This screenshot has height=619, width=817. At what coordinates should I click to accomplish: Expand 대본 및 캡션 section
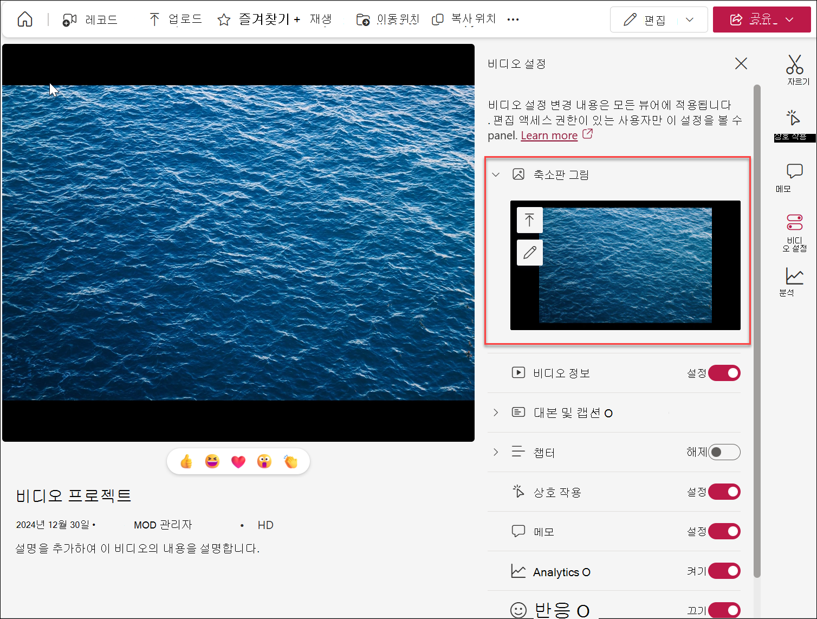[x=496, y=412]
